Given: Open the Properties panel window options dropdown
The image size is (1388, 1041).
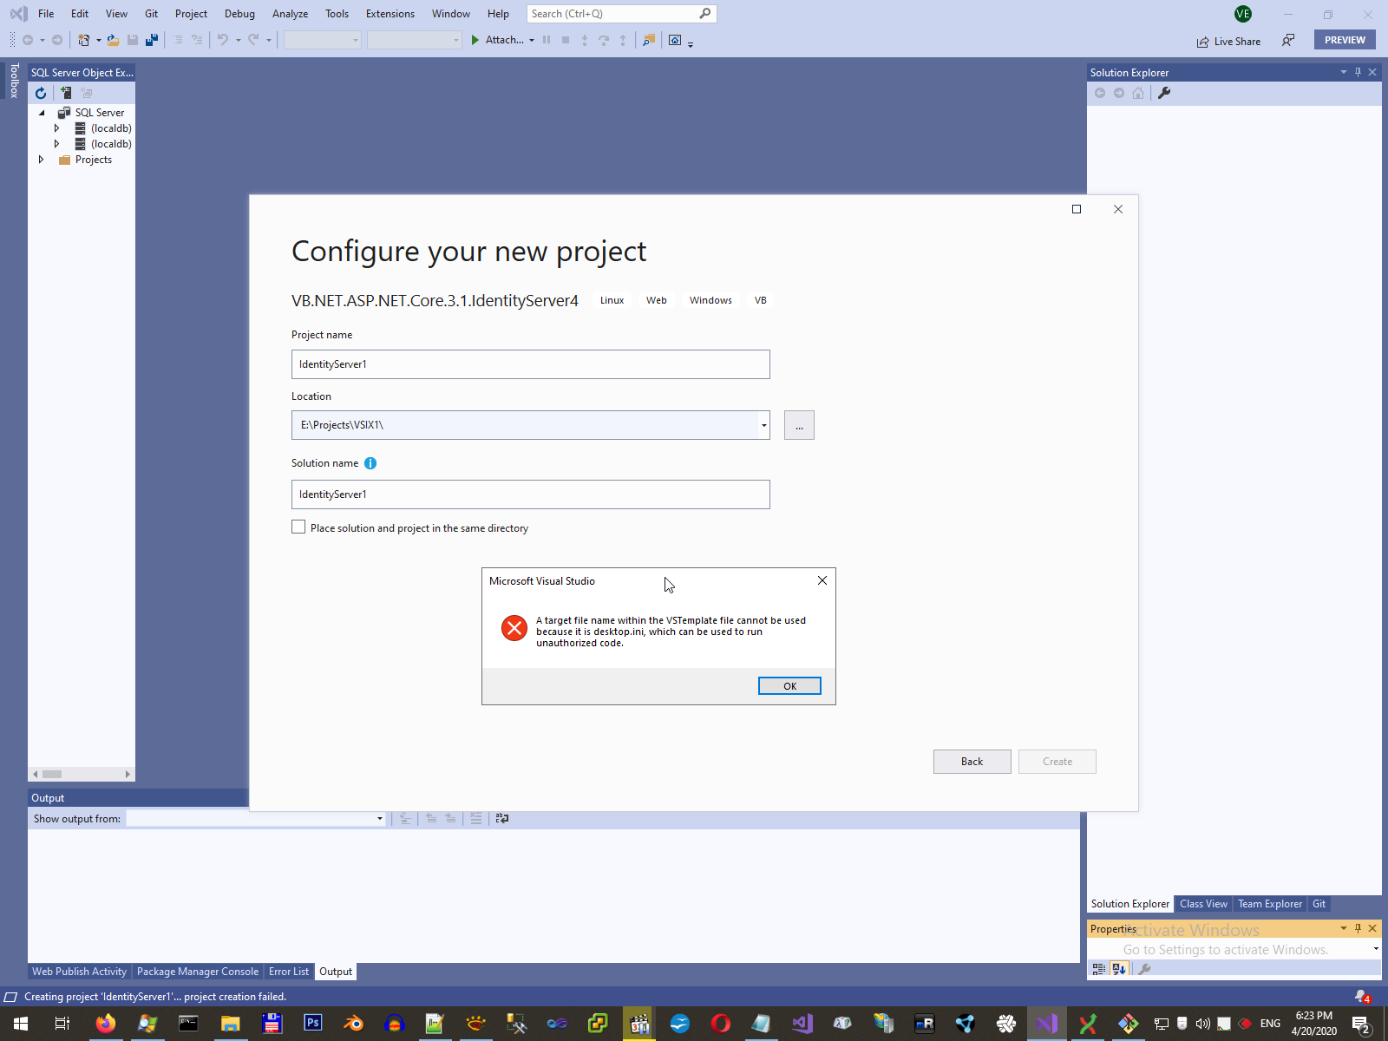Looking at the screenshot, I should (1343, 928).
